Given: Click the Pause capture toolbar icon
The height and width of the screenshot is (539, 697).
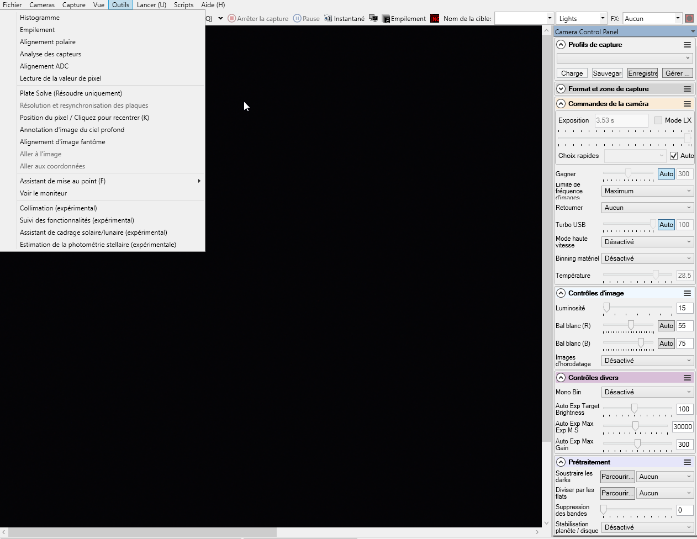Looking at the screenshot, I should (x=297, y=18).
